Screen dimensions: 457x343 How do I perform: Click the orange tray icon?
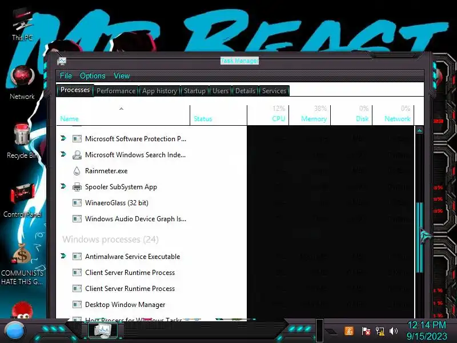[x=349, y=331]
